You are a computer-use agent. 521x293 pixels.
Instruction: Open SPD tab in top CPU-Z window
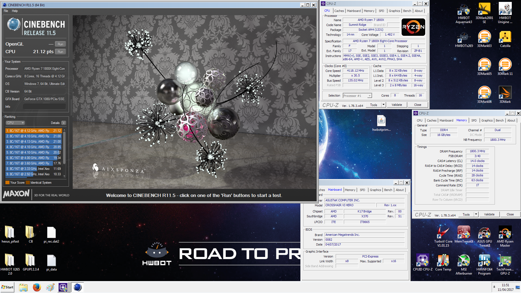pos(381,11)
